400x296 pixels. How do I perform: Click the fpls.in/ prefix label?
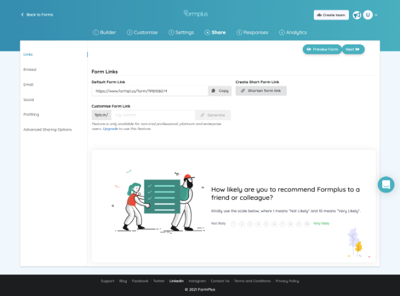102,115
